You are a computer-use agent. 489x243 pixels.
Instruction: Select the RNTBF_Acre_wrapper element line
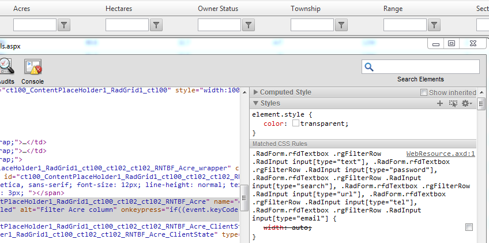click(x=120, y=168)
